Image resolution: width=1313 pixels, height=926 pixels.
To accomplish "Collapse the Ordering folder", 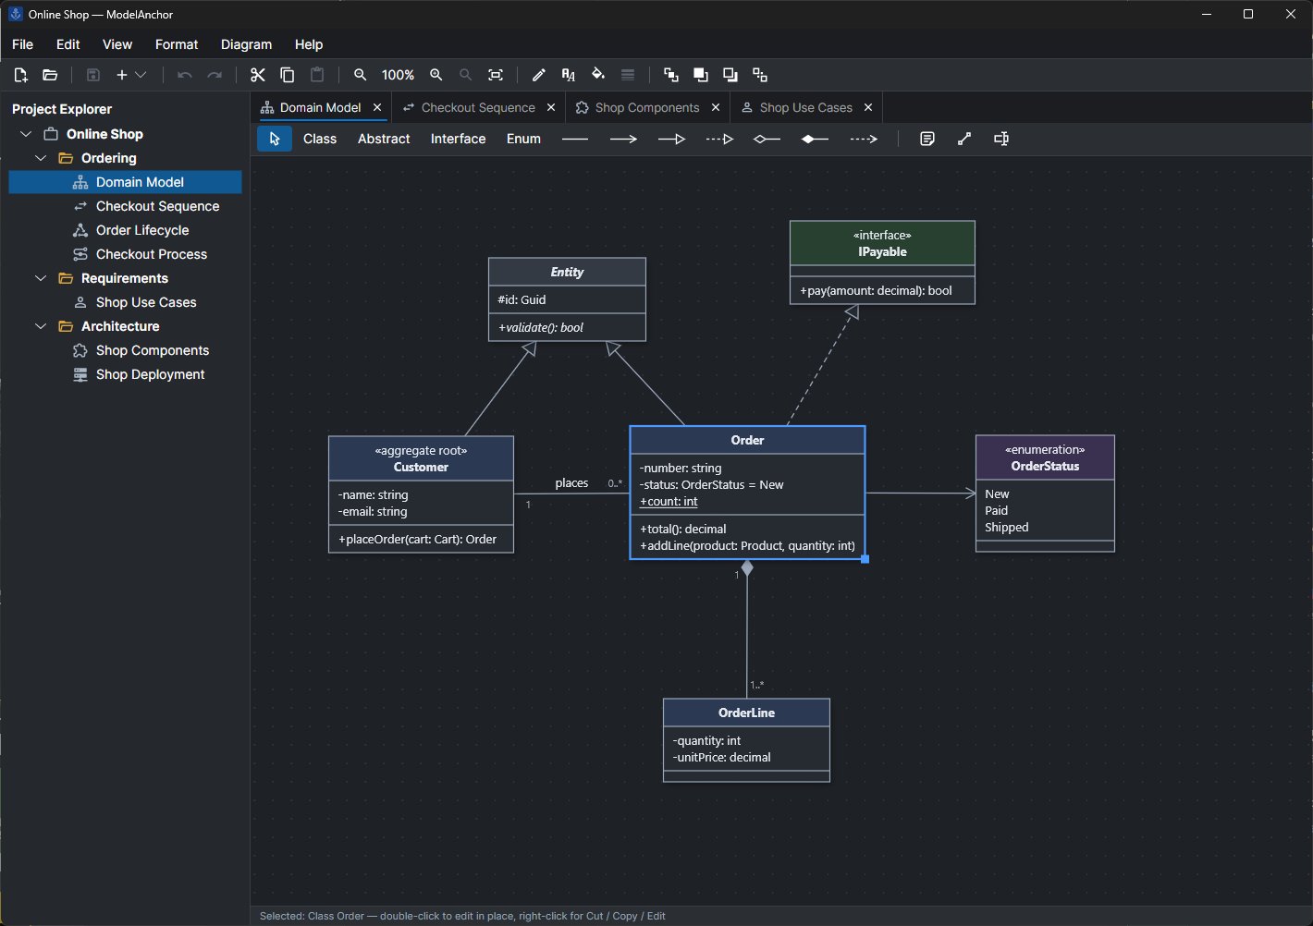I will coord(41,158).
